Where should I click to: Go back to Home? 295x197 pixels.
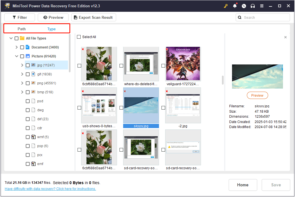point(243,185)
